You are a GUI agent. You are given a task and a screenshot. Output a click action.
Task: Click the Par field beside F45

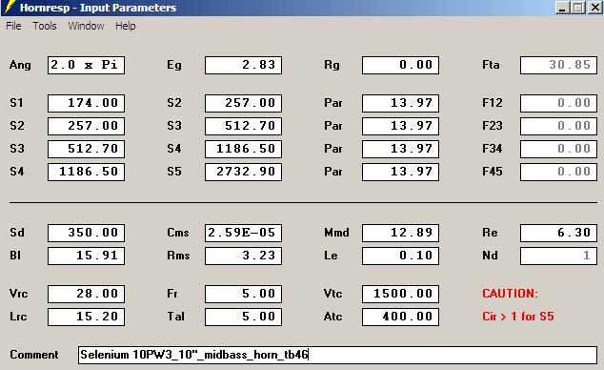401,172
